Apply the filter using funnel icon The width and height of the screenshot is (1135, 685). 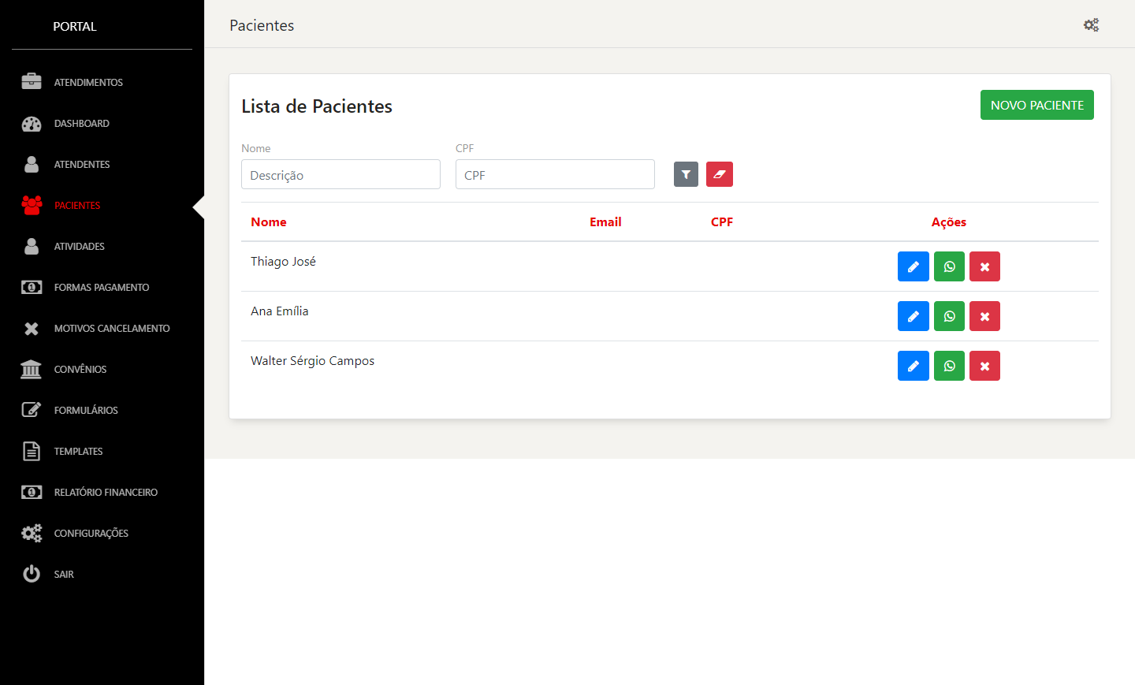click(686, 174)
